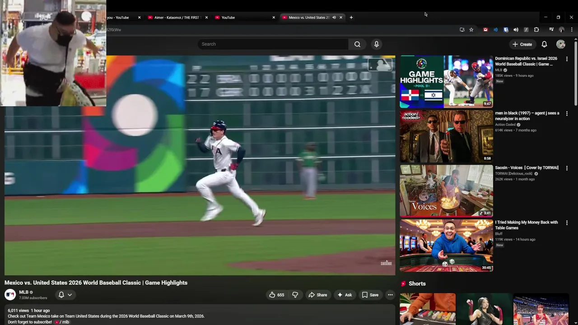The height and width of the screenshot is (325, 578).
Task: Open Shorts thumbnail with stadium athletes
Action: 541,309
